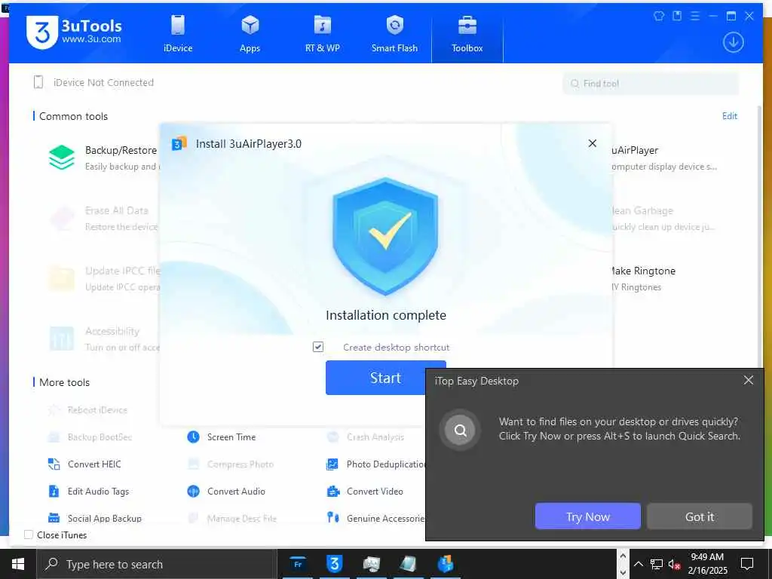Close the Install 3uAirPlayer3.0 dialog
The width and height of the screenshot is (772, 579).
click(x=593, y=143)
